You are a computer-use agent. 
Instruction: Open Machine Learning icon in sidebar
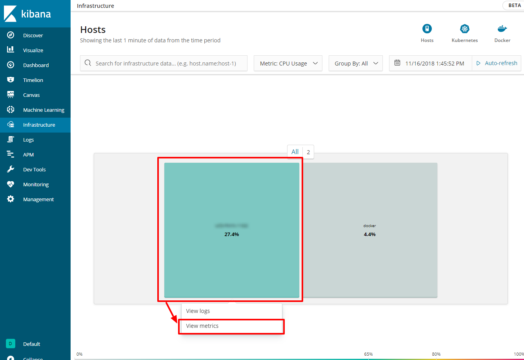(11, 110)
